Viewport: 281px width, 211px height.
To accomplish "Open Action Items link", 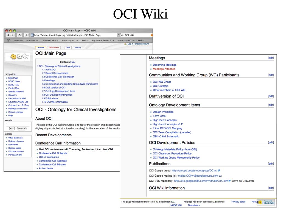I will pyautogui.click(x=46, y=168).
